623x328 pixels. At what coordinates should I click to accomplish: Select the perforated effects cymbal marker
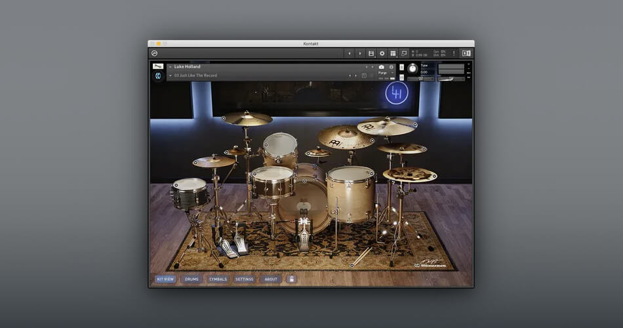tap(434, 176)
